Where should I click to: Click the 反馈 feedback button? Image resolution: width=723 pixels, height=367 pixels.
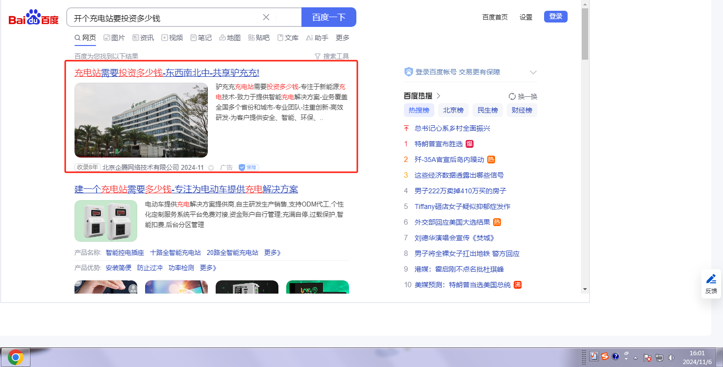click(x=711, y=284)
